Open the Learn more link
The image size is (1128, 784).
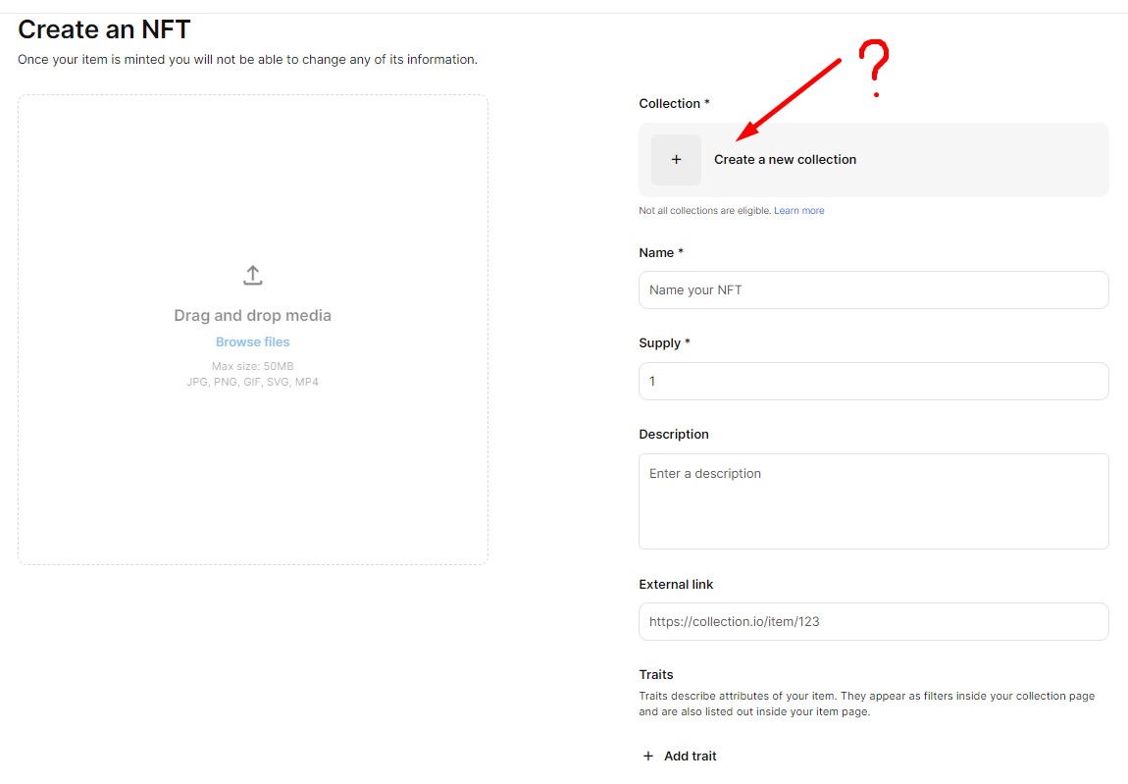pos(799,210)
